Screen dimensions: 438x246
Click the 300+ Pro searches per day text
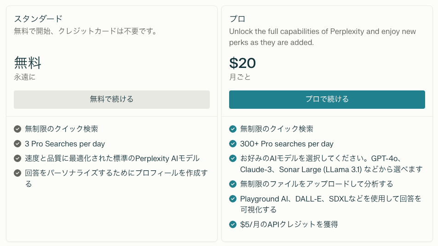pyautogui.click(x=287, y=144)
